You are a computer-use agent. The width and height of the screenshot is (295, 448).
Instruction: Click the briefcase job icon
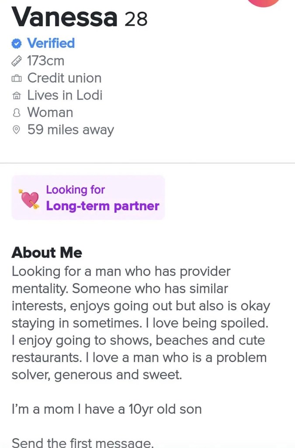click(x=17, y=78)
